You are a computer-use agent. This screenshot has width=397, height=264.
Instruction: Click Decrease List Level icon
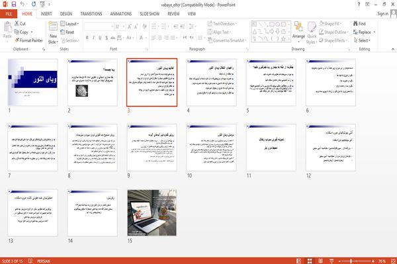point(176,26)
